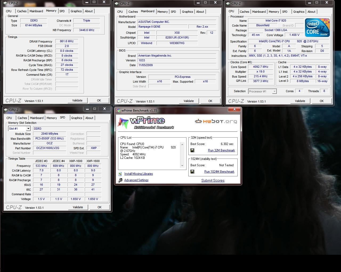Viewport: 341px width, 272px height.
Task: Run the 1024M Benchmark
Action: [219, 172]
